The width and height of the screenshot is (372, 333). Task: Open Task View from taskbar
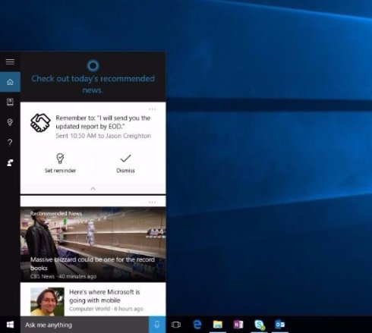tap(176, 325)
